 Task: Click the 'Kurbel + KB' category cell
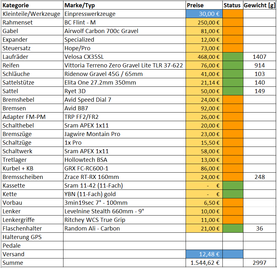tap(32, 168)
